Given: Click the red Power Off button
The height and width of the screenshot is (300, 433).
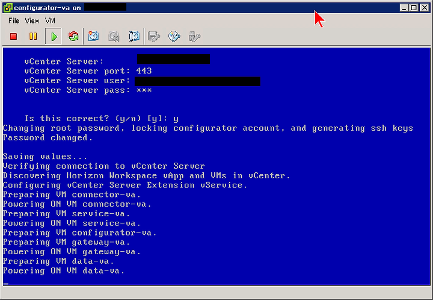Looking at the screenshot, I should 13,36.
